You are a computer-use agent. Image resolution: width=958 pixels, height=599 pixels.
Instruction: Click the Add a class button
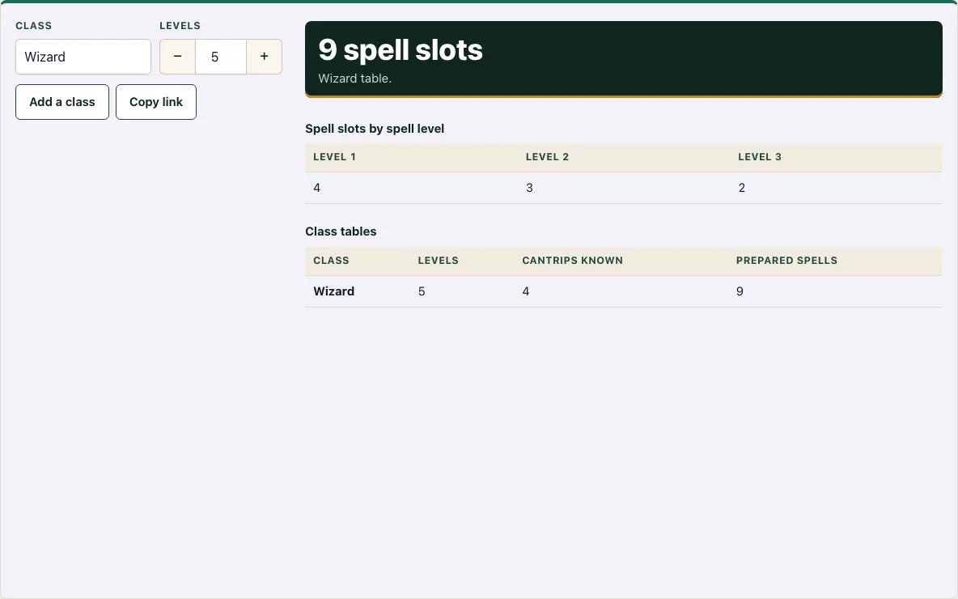pos(62,102)
